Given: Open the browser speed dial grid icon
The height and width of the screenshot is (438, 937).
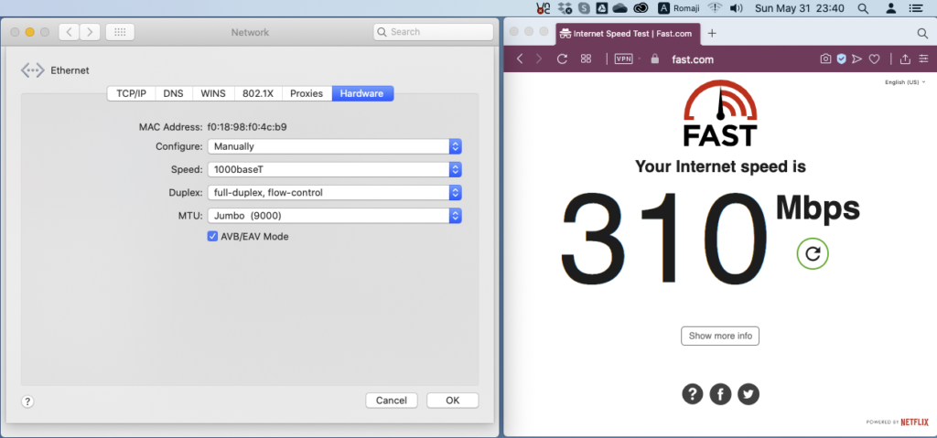Looking at the screenshot, I should coord(587,59).
